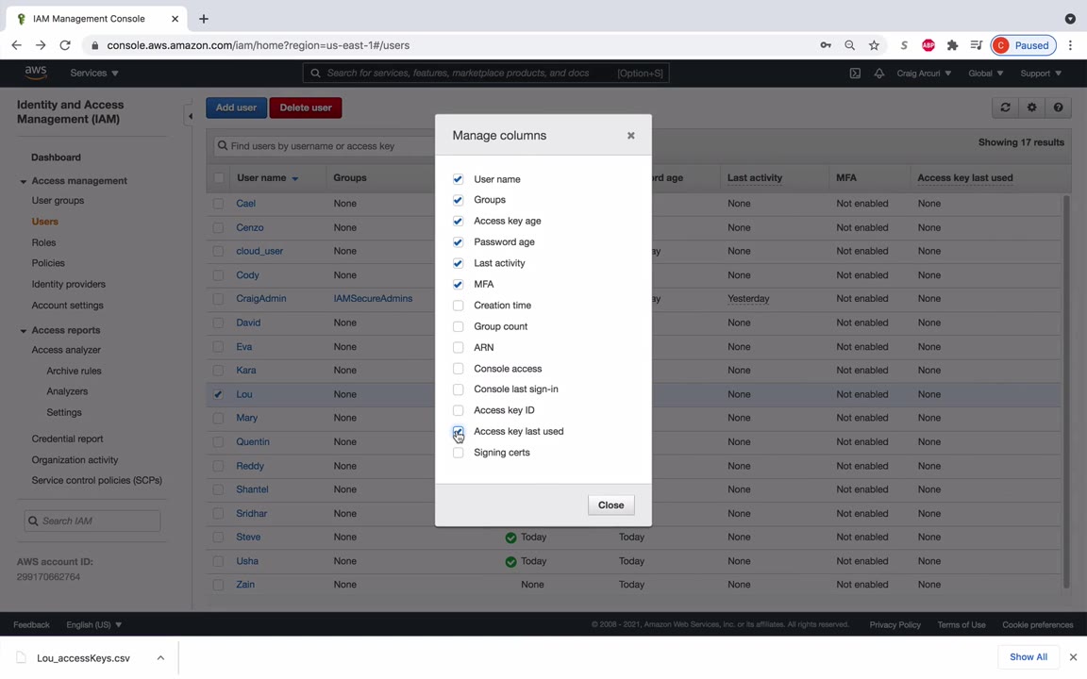Open Chrome's three-dot menu
This screenshot has width=1087, height=679.
1070,45
